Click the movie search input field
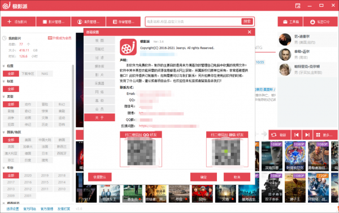The image size is (339, 213). pyautogui.click(x=193, y=21)
